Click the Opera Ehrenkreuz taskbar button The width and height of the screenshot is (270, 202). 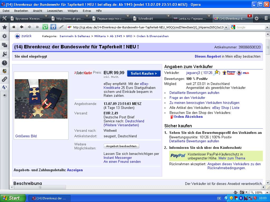(x=49, y=198)
